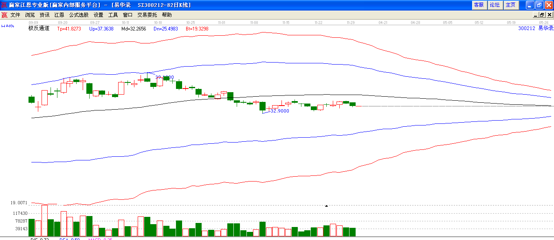Click the 05-12 date on time axis
554x240 pixels.
(x=479, y=23)
